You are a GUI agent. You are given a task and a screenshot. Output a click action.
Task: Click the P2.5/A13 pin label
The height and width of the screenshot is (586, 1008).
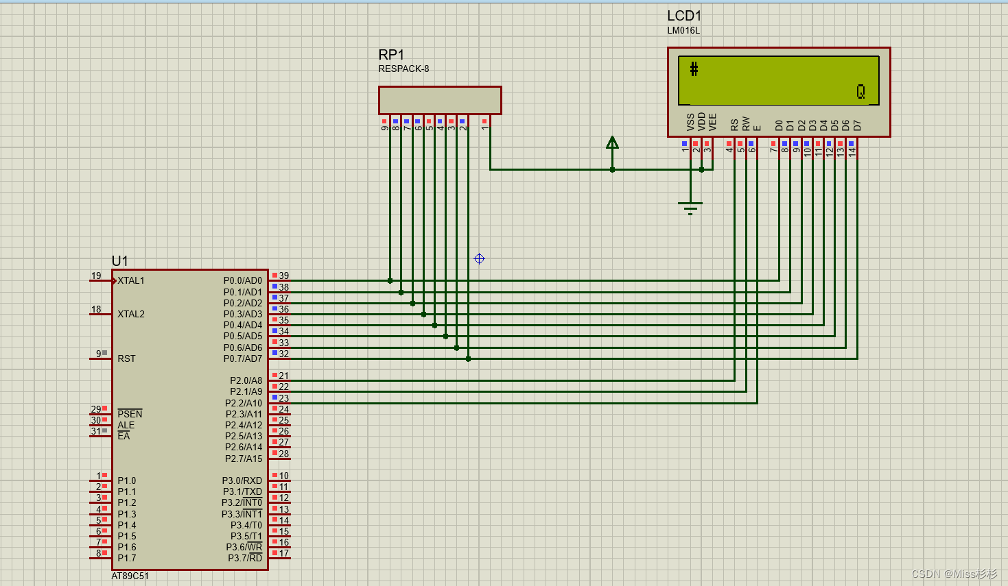244,436
